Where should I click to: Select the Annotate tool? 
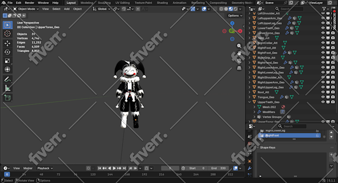pyautogui.click(x=7, y=79)
